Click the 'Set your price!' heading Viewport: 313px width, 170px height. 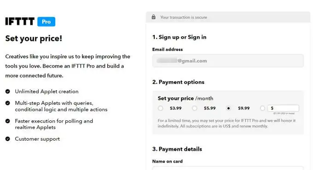(x=34, y=39)
